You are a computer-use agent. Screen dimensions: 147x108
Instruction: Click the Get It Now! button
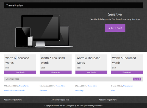pyautogui.click(x=115, y=28)
